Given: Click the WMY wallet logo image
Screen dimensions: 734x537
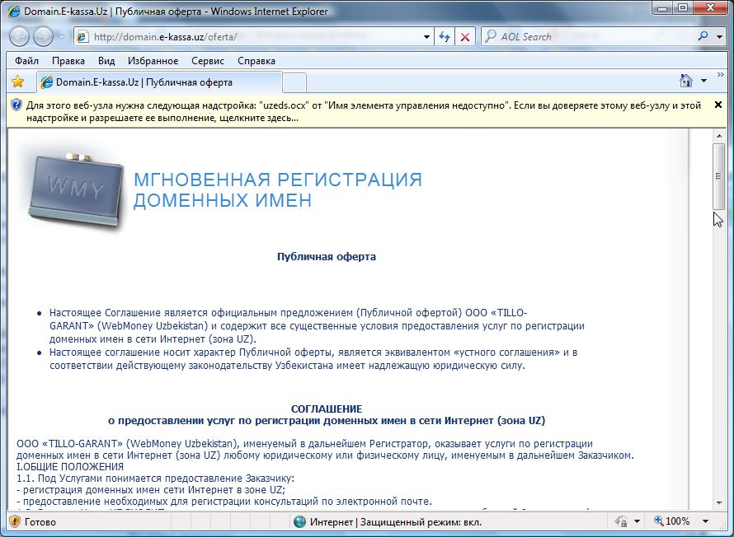Looking at the screenshot, I should [x=77, y=191].
